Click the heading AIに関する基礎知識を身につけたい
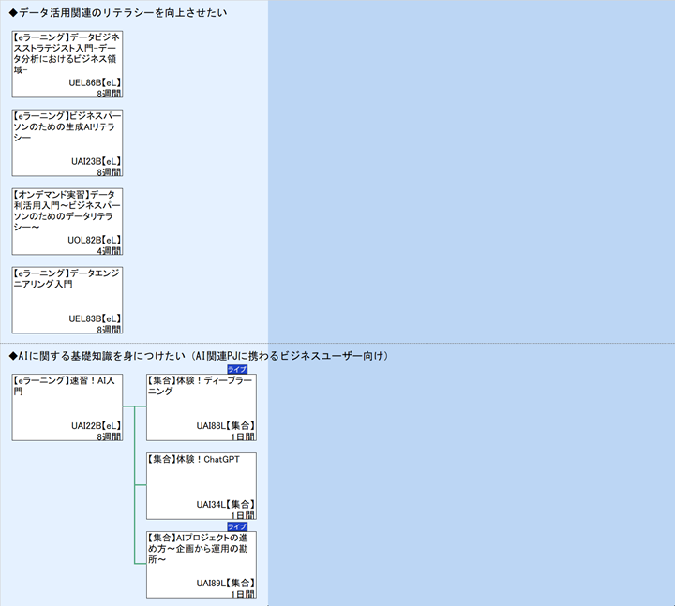 point(199,356)
